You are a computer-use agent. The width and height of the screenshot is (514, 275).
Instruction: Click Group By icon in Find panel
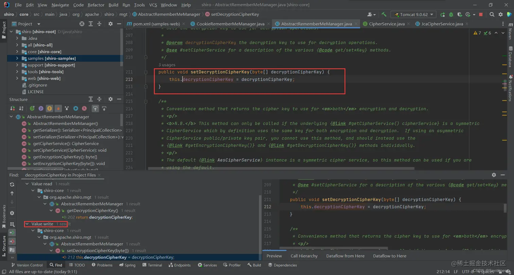12,224
